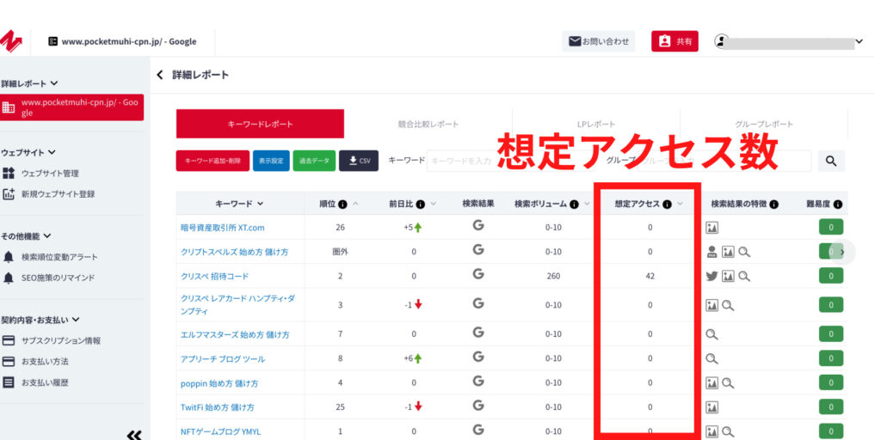Viewport: 881px width, 440px height.
Task: Open サブスクリプション情報 in the sidebar
Action: click(52, 340)
